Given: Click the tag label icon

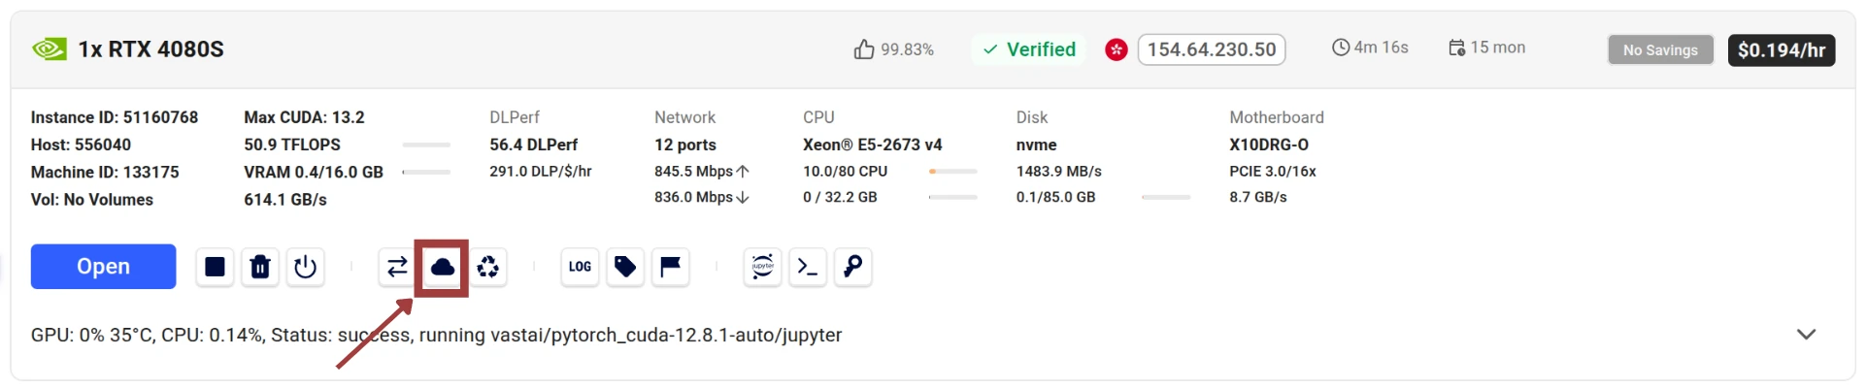Looking at the screenshot, I should pos(625,267).
